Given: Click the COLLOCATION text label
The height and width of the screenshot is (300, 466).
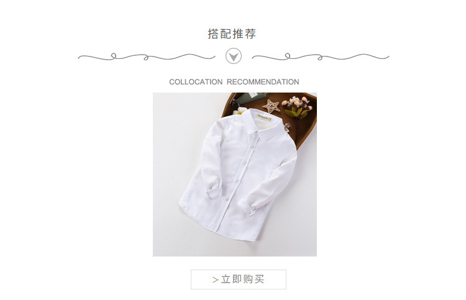Looking at the screenshot, I should pyautogui.click(x=196, y=82).
